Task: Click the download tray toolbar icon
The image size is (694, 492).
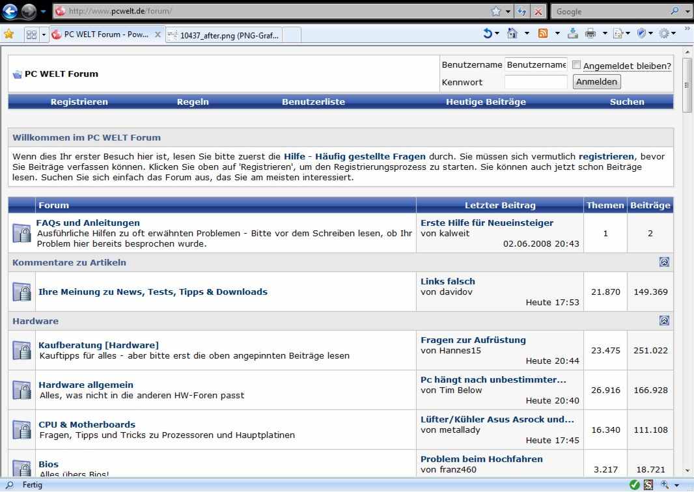Action: coord(573,33)
